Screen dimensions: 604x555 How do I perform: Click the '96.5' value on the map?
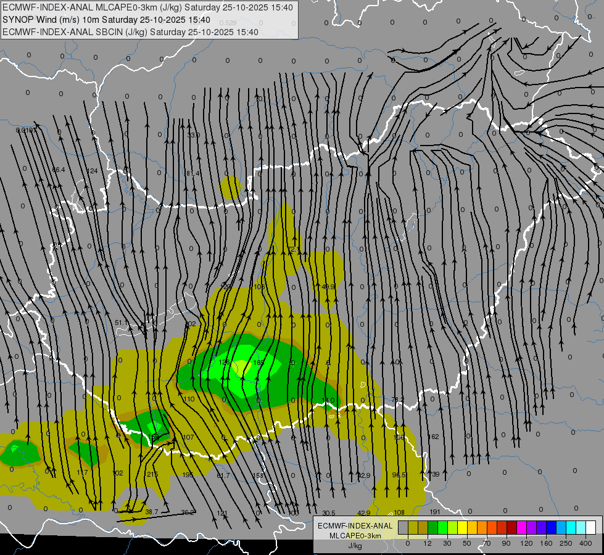point(399,475)
